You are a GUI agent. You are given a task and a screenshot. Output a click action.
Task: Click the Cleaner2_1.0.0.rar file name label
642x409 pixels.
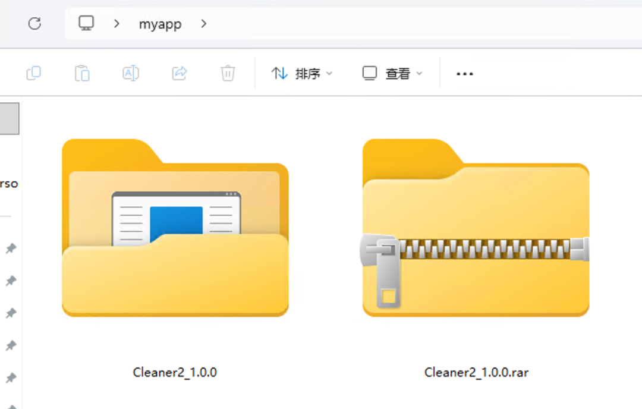pyautogui.click(x=476, y=372)
